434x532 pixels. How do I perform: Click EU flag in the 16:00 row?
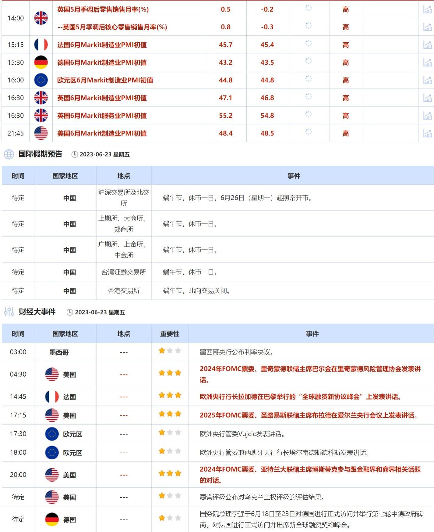click(41, 80)
